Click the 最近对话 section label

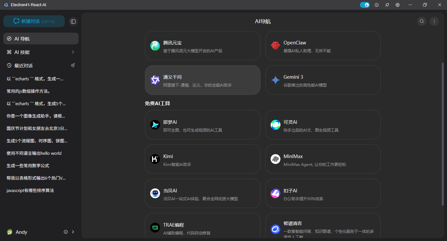[x=24, y=66]
